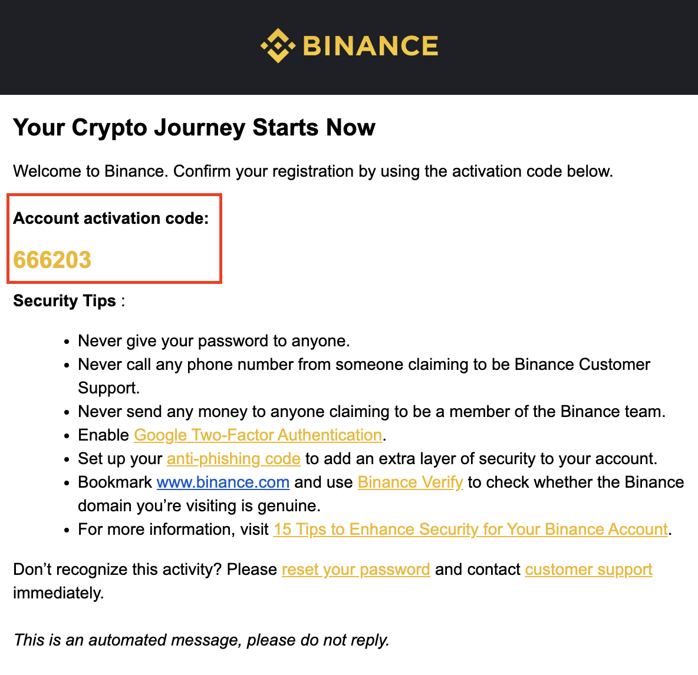
Task: Click the automated message do not reply note
Action: [x=201, y=640]
